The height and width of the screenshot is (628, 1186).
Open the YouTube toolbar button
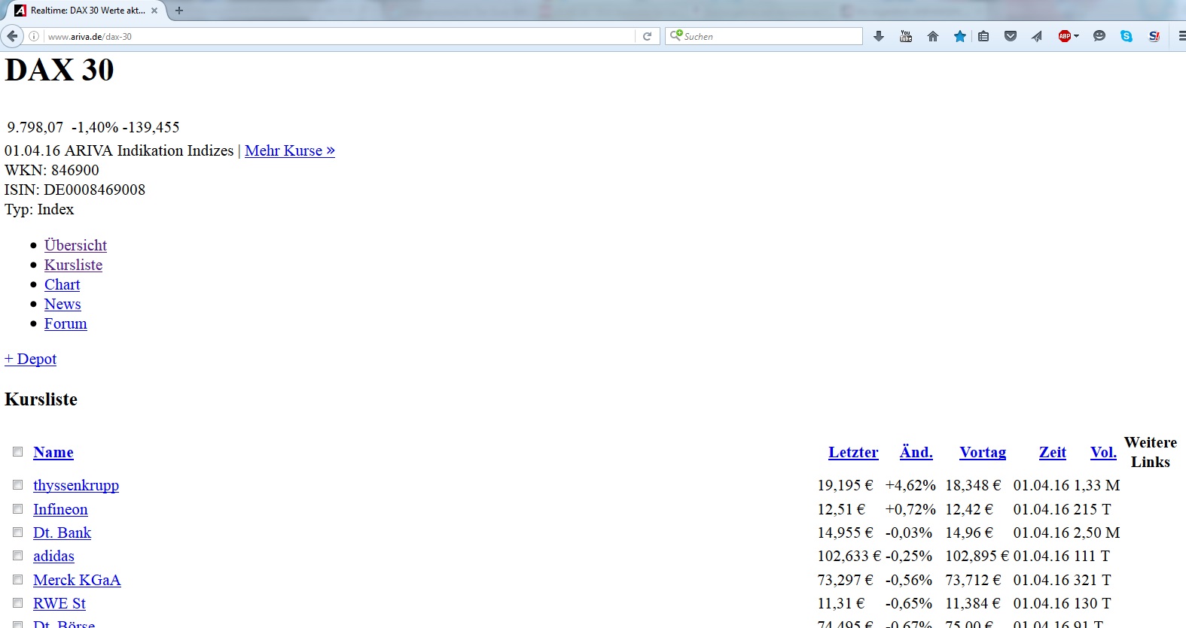click(906, 36)
